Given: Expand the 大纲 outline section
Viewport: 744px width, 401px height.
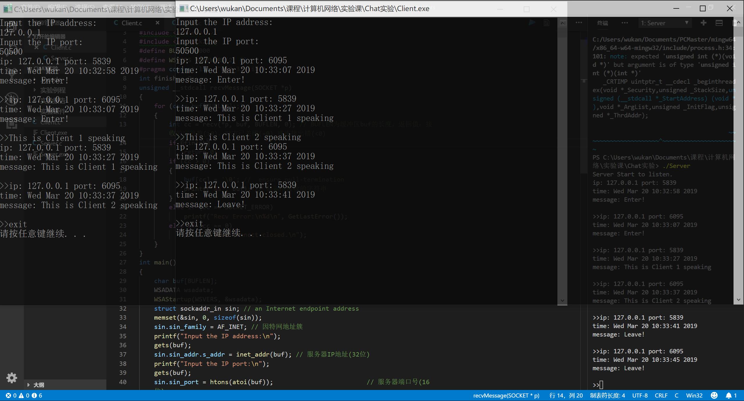Looking at the screenshot, I should click(38, 385).
